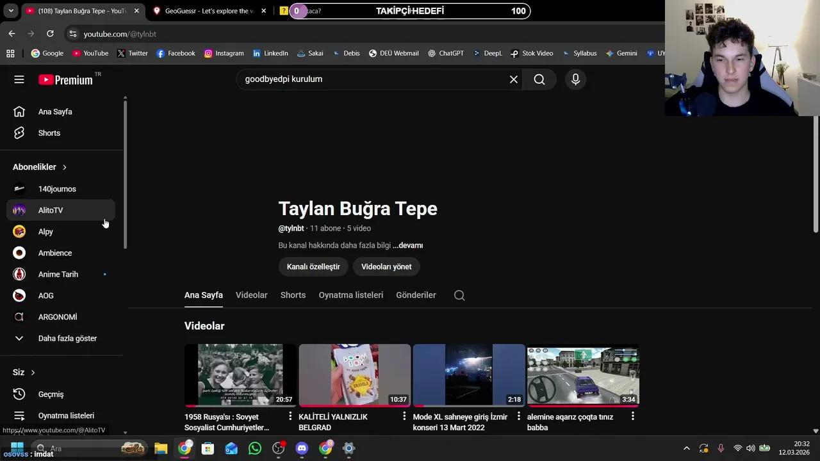The height and width of the screenshot is (461, 820).
Task: Open the YouTube hamburger guide menu
Action: pyautogui.click(x=19, y=79)
